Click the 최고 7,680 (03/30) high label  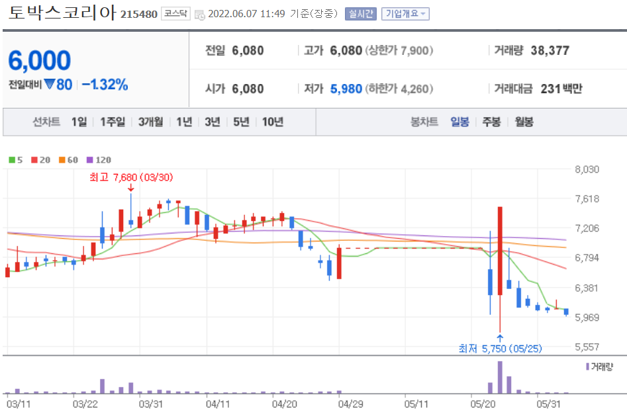131,177
